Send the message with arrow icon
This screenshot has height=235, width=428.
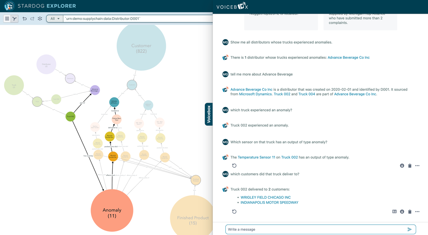409,229
